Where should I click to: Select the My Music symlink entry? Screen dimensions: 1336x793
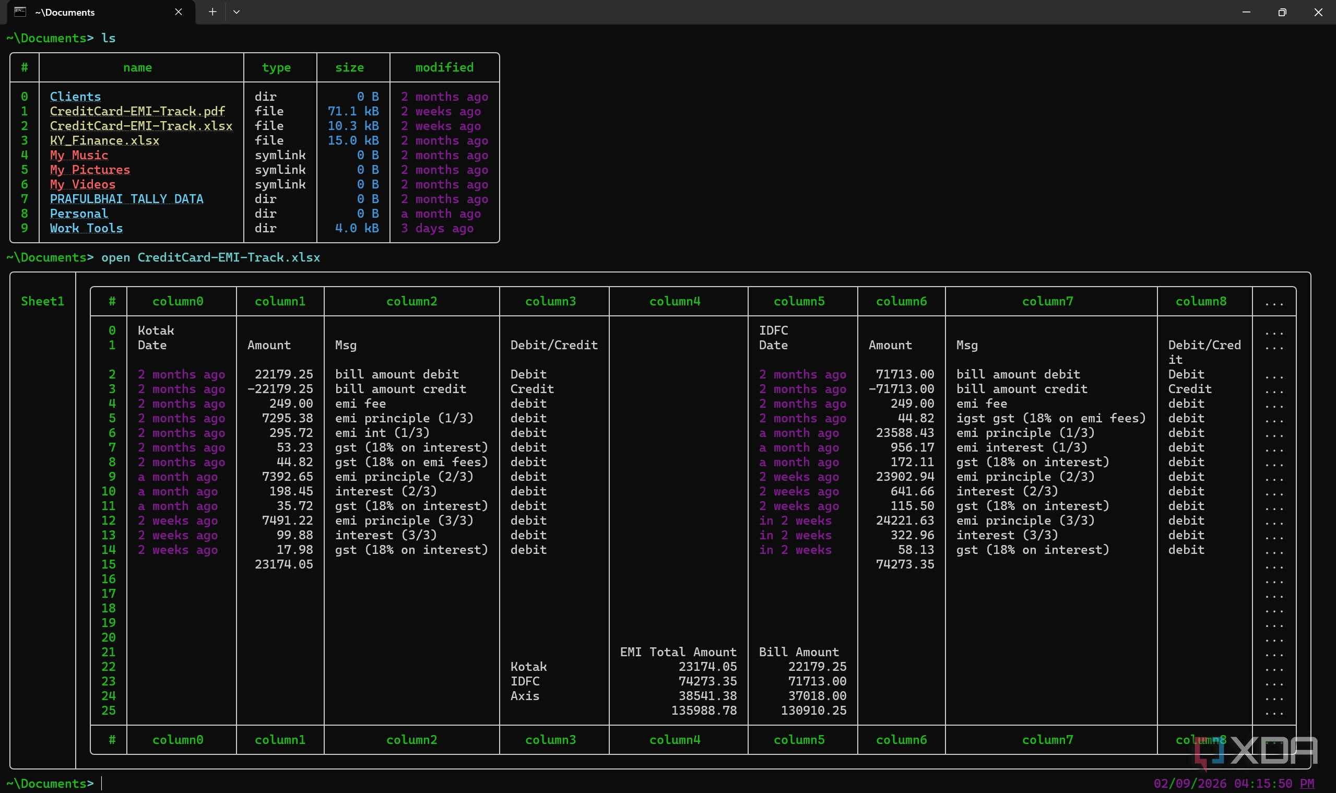[x=79, y=155]
